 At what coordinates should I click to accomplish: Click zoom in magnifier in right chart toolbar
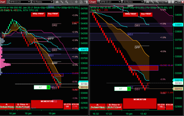point(157,2)
